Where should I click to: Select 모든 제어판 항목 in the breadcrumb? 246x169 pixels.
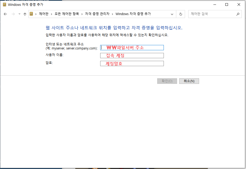point(67,14)
